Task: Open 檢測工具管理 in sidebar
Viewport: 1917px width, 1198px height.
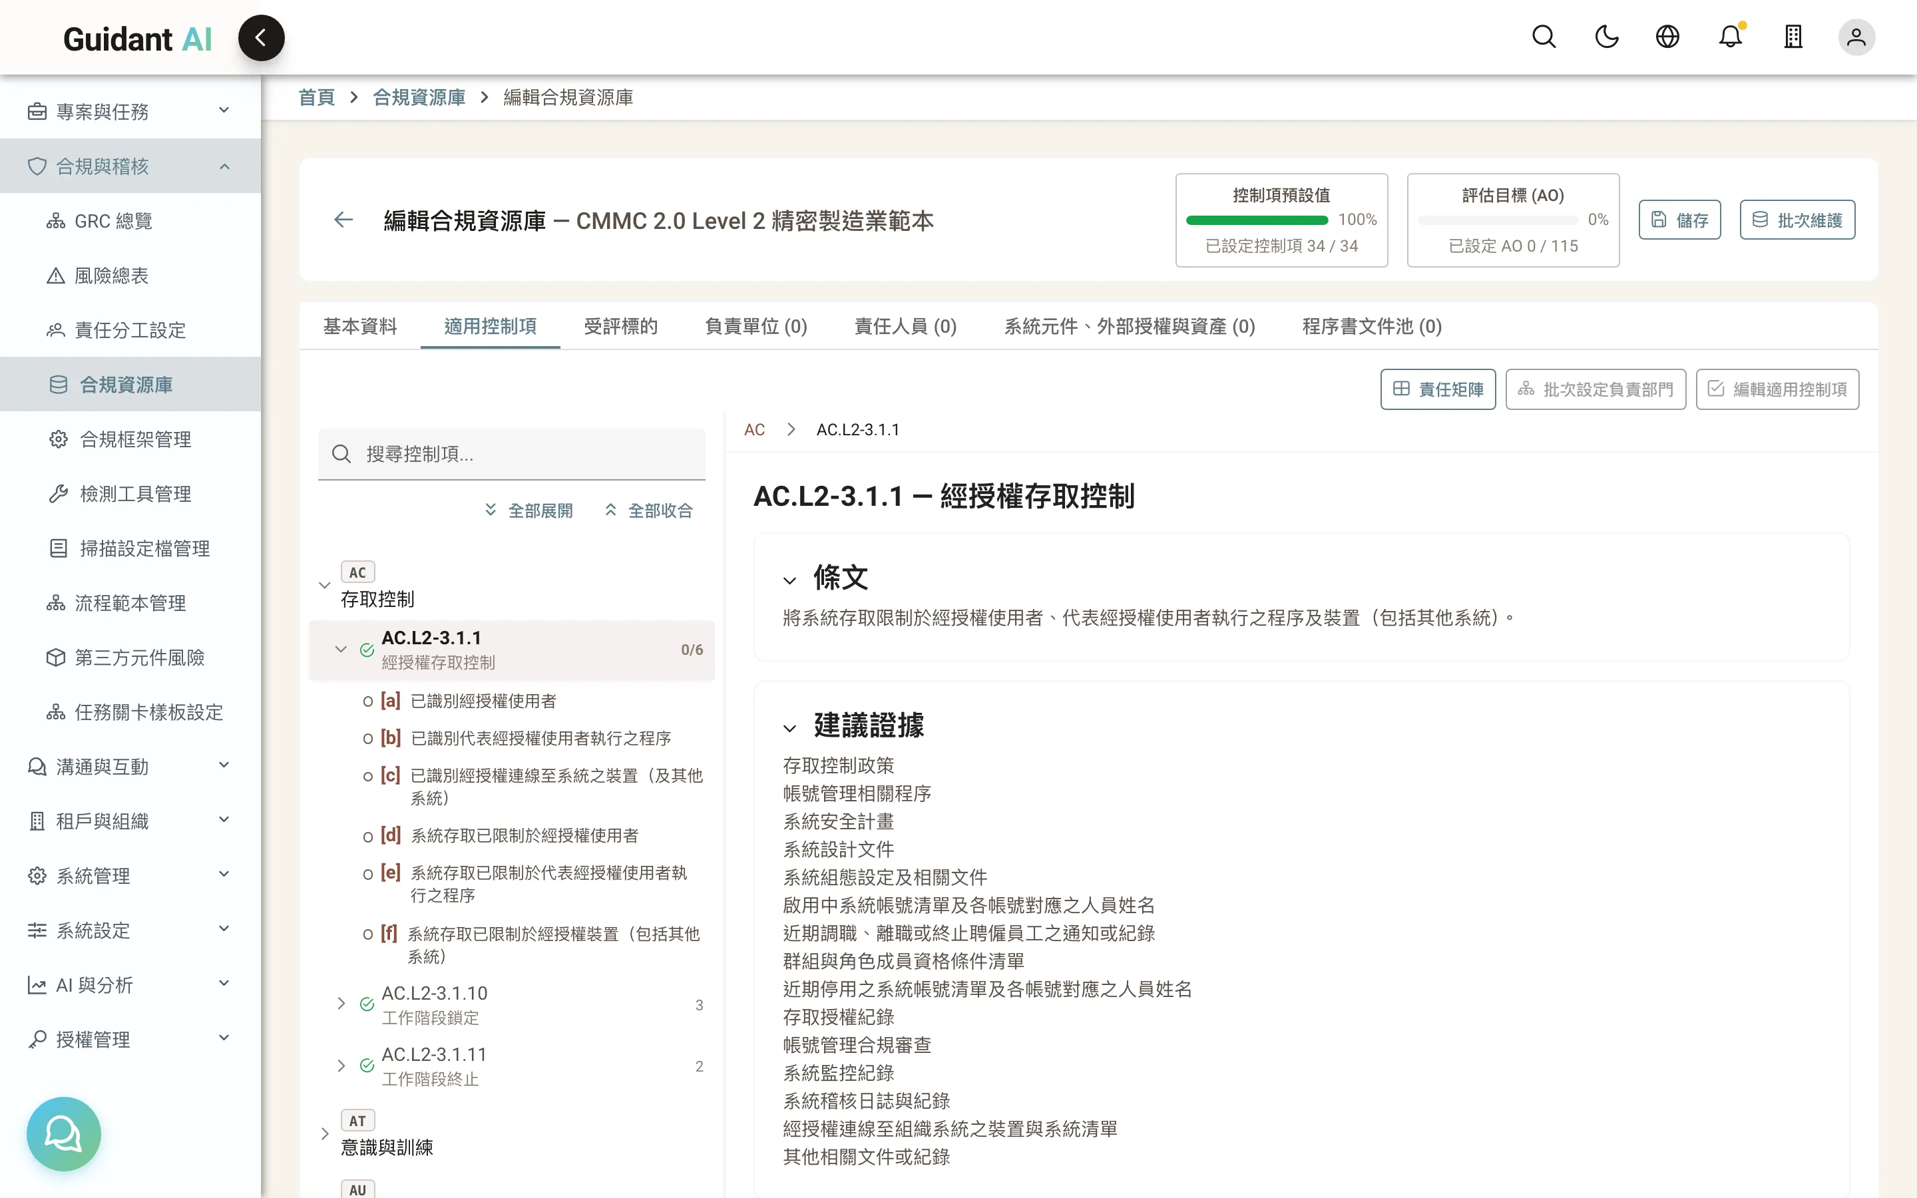Action: [130, 494]
